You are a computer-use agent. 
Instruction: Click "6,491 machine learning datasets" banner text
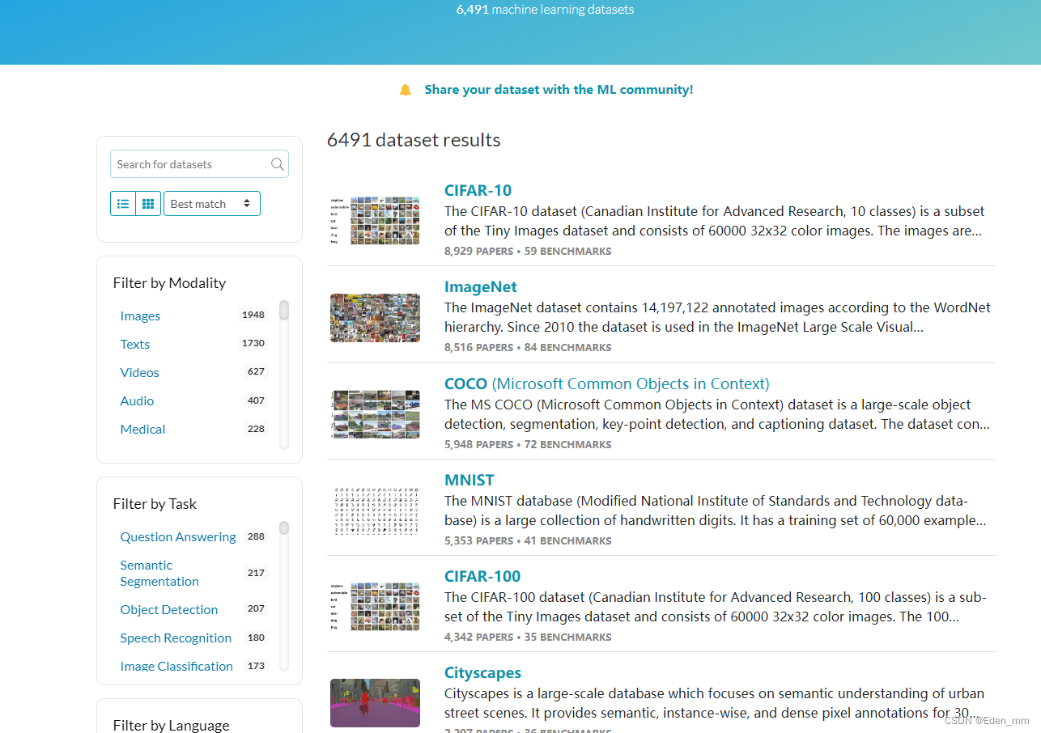coord(545,10)
